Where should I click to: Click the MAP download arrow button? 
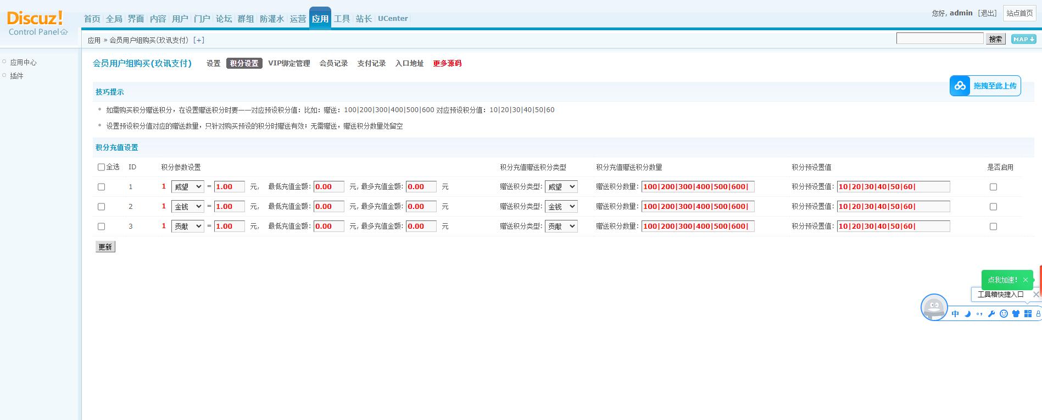(1023, 39)
